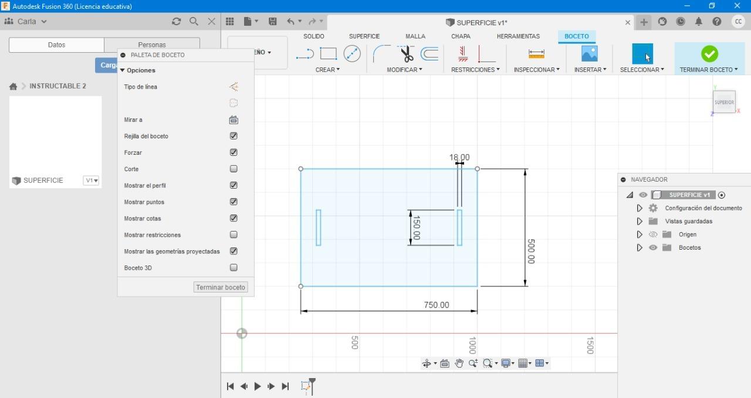Toggle Mostrar el perfil checkbox
751x398 pixels.
(234, 185)
